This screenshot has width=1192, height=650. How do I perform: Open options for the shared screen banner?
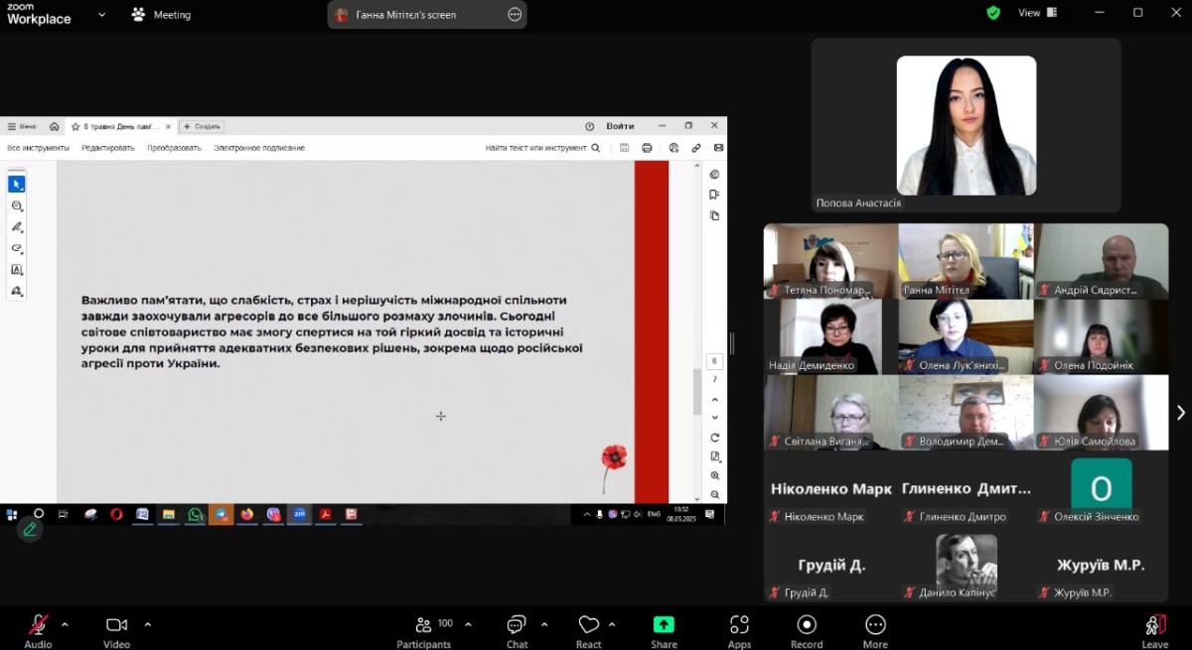pyautogui.click(x=515, y=15)
